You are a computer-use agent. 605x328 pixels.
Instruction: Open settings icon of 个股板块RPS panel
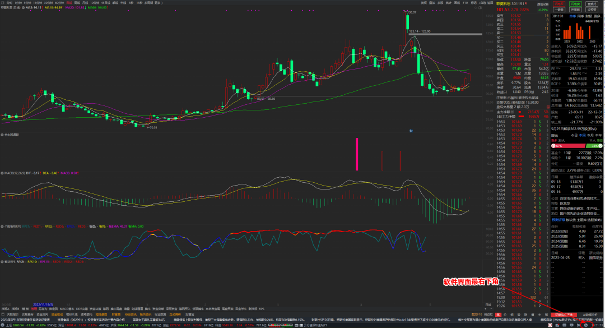pos(2,227)
